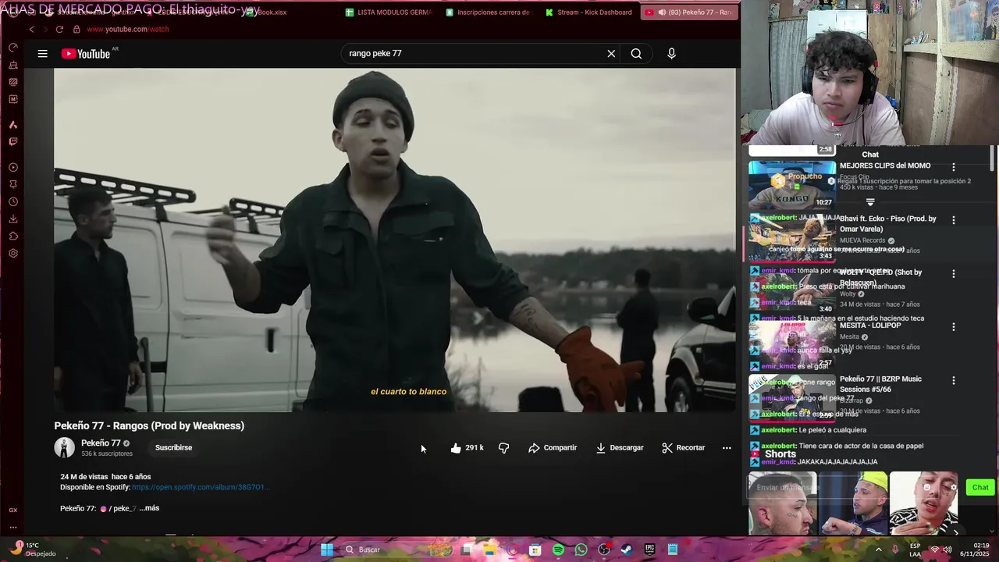Open the Twitch icon in the Opera sidebar

(x=13, y=142)
